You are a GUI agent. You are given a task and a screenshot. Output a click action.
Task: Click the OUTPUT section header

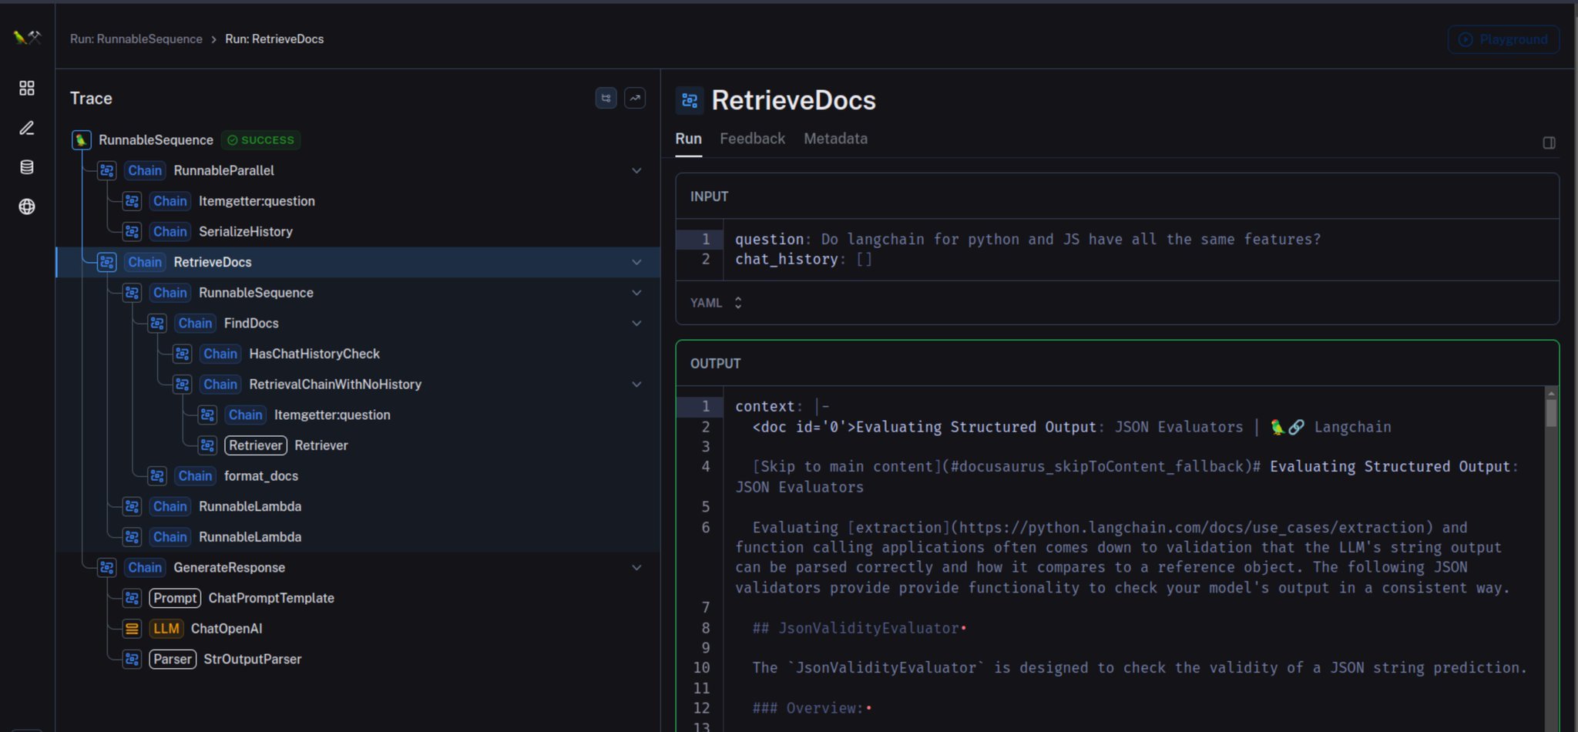715,363
